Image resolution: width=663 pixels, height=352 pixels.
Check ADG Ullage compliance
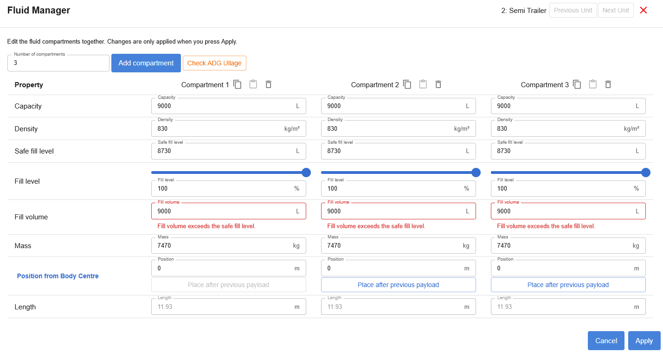pyautogui.click(x=214, y=63)
